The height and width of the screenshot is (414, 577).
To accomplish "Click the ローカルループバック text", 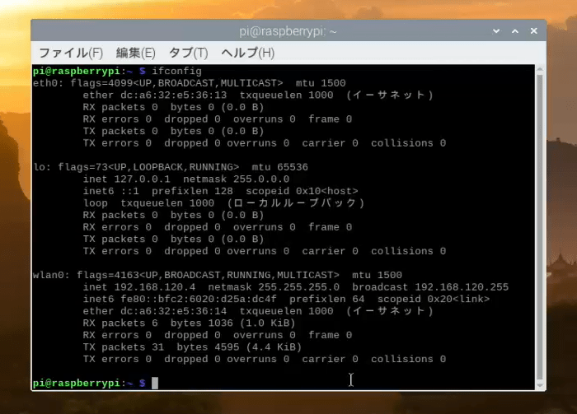I will pos(295,203).
